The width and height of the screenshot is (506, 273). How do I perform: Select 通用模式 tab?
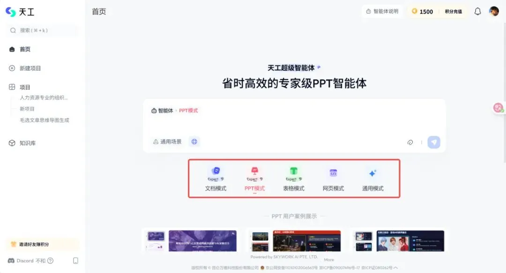pyautogui.click(x=373, y=180)
